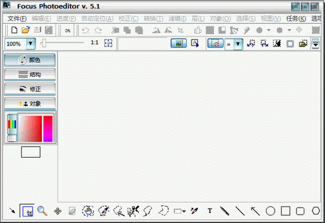
Task: Open the 层(L) menu
Action: pos(198,19)
